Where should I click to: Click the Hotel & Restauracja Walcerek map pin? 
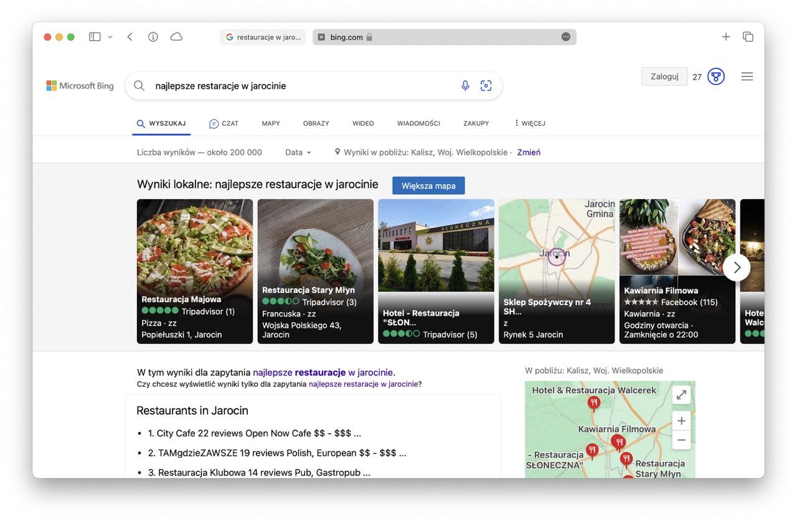tap(593, 404)
